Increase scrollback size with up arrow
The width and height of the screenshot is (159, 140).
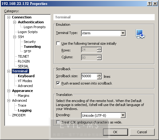(99, 75)
